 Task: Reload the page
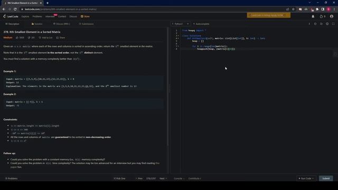click(15, 9)
